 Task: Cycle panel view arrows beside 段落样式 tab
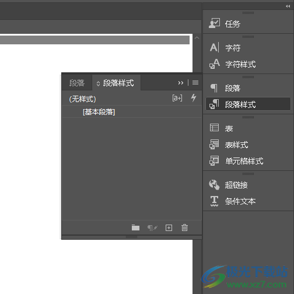[98, 83]
